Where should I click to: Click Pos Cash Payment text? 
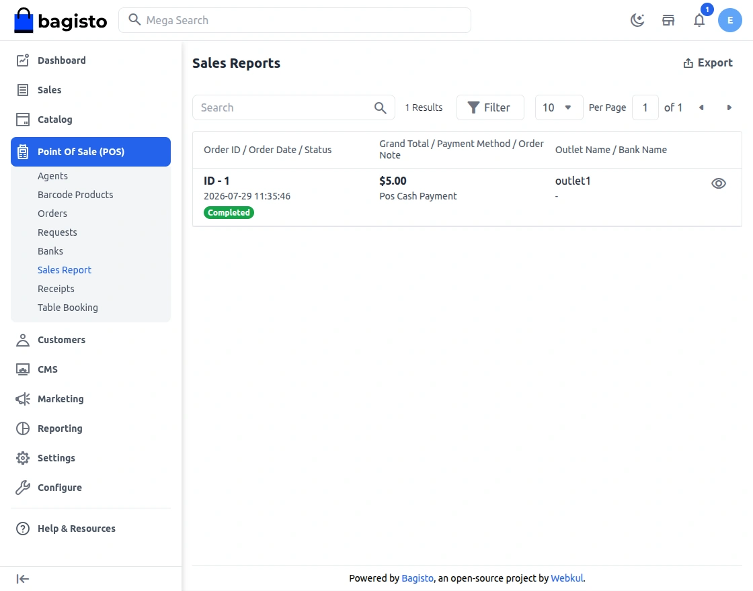coord(418,196)
